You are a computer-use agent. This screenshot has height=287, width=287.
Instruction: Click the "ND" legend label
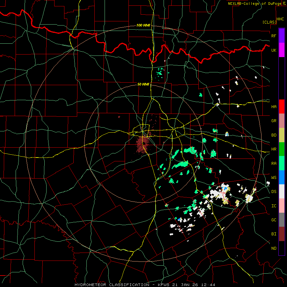[274, 248]
